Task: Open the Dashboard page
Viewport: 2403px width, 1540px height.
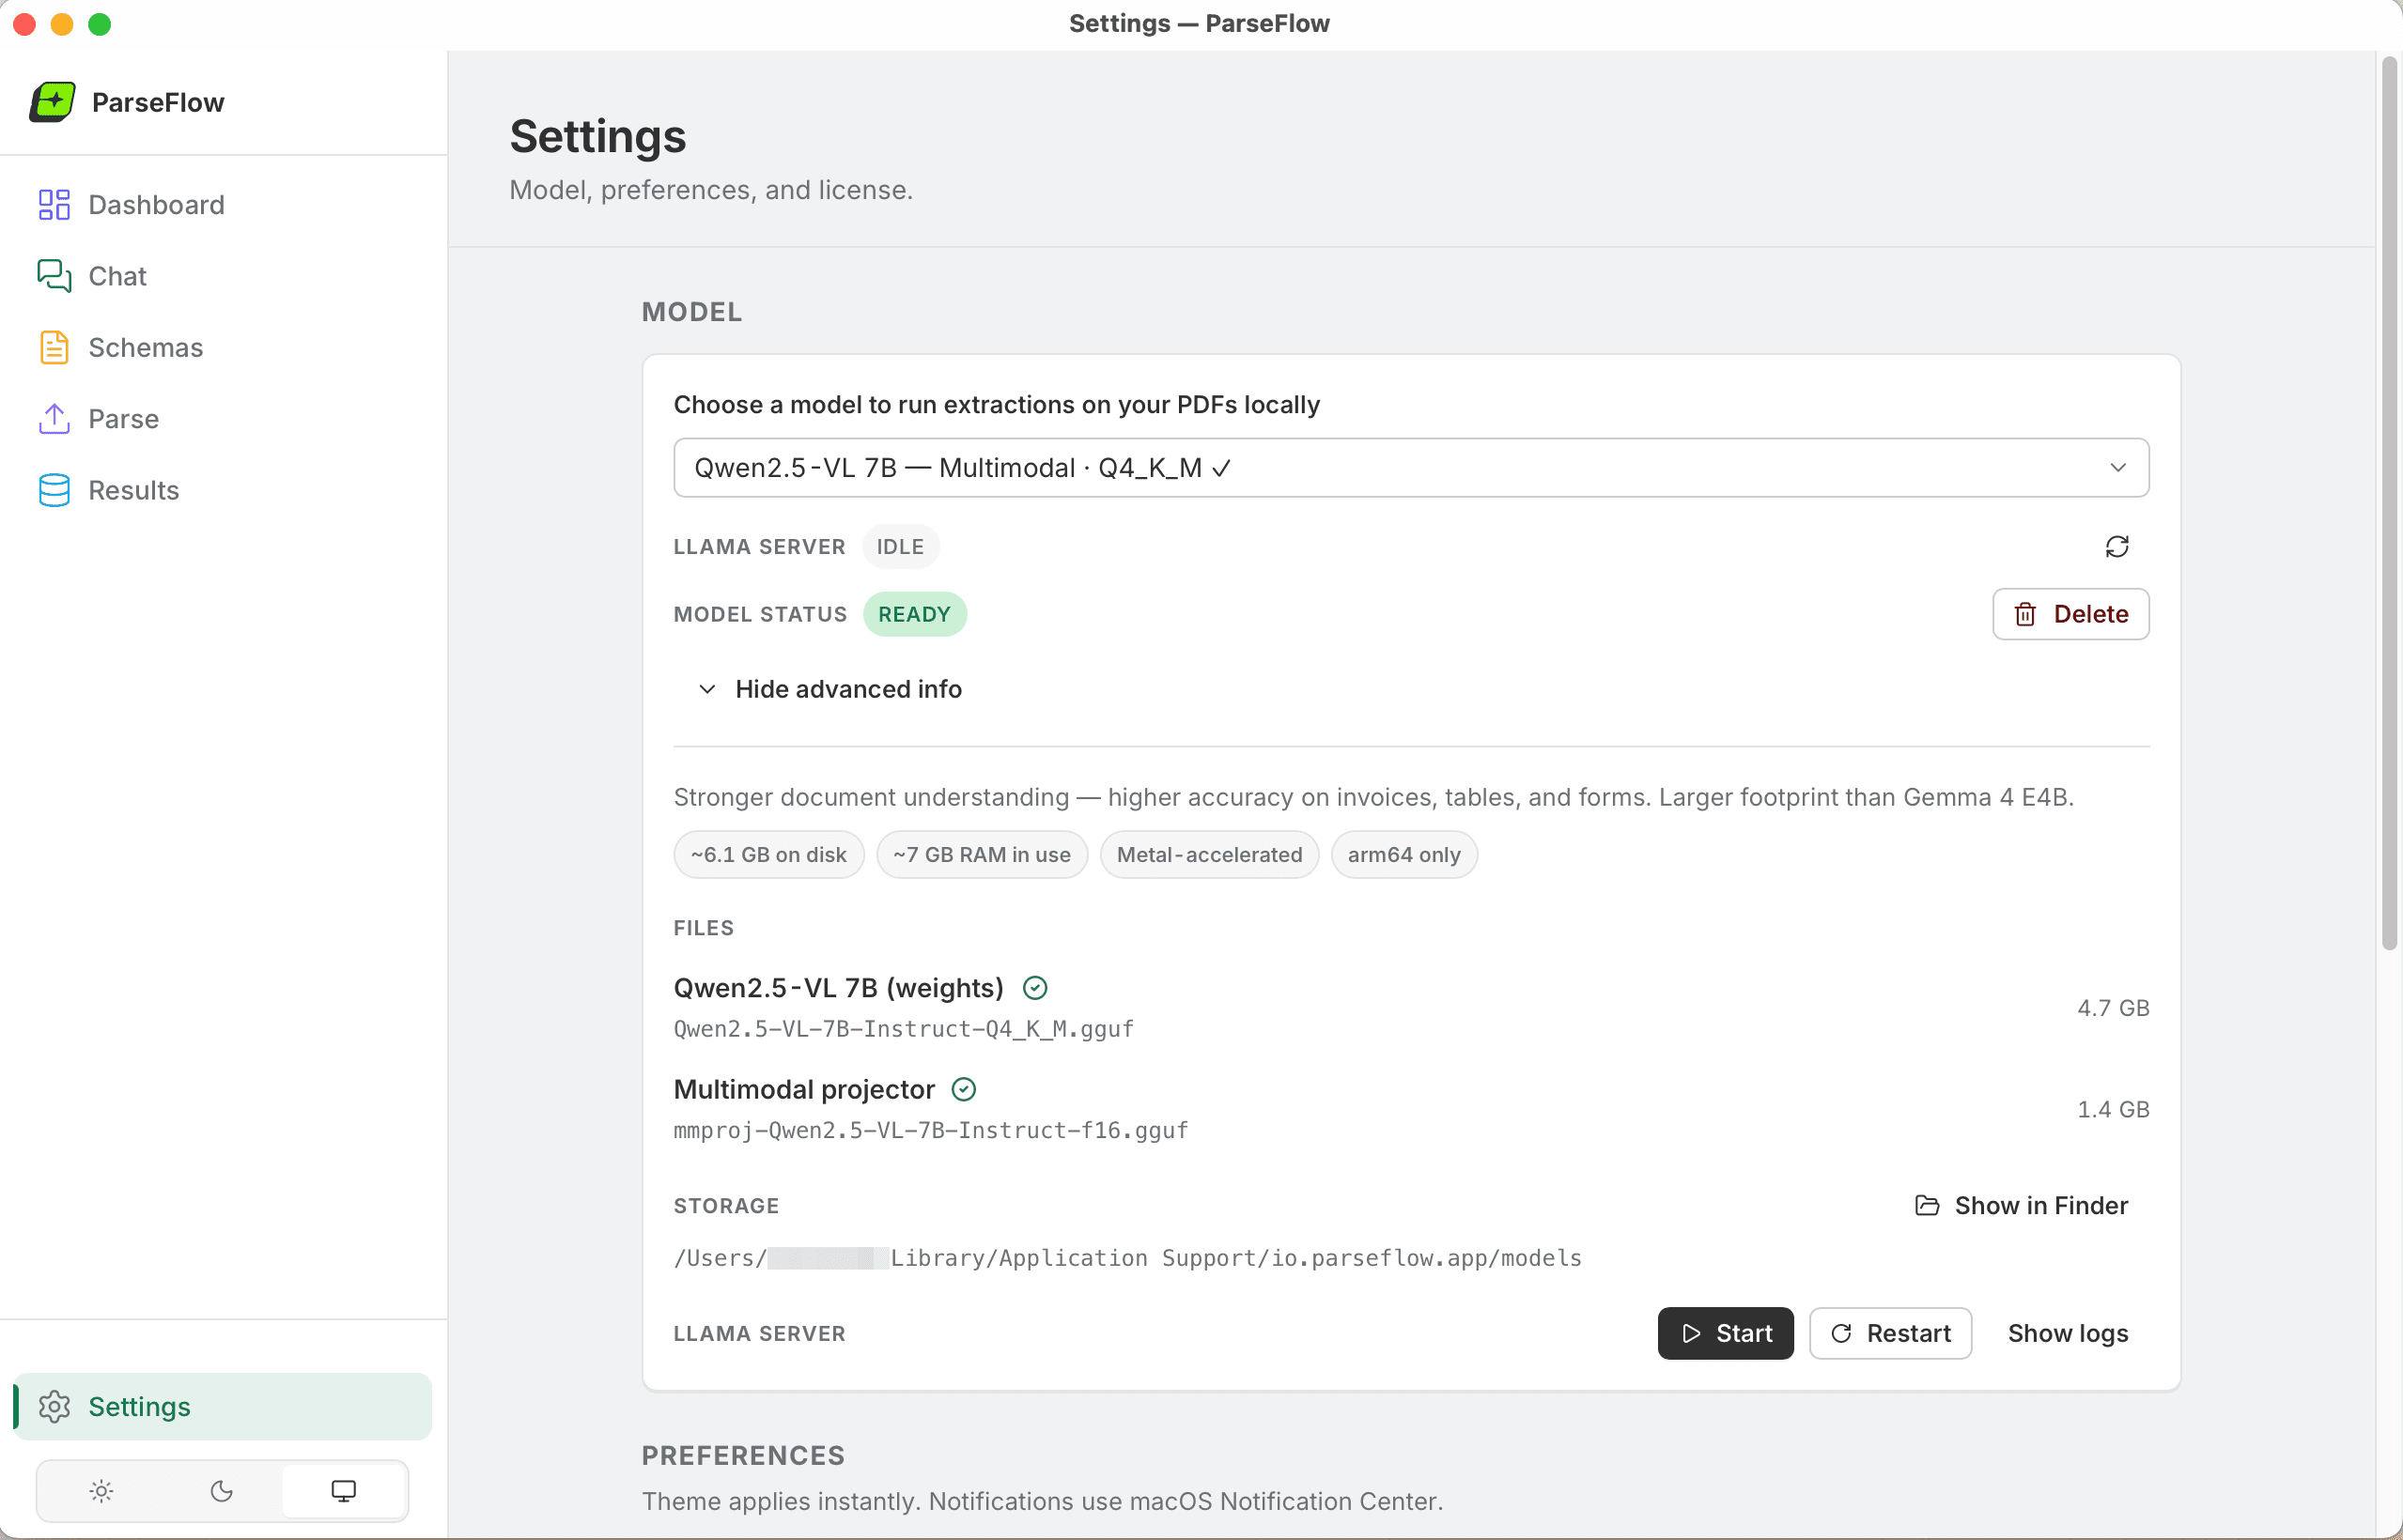Action: pyautogui.click(x=223, y=204)
